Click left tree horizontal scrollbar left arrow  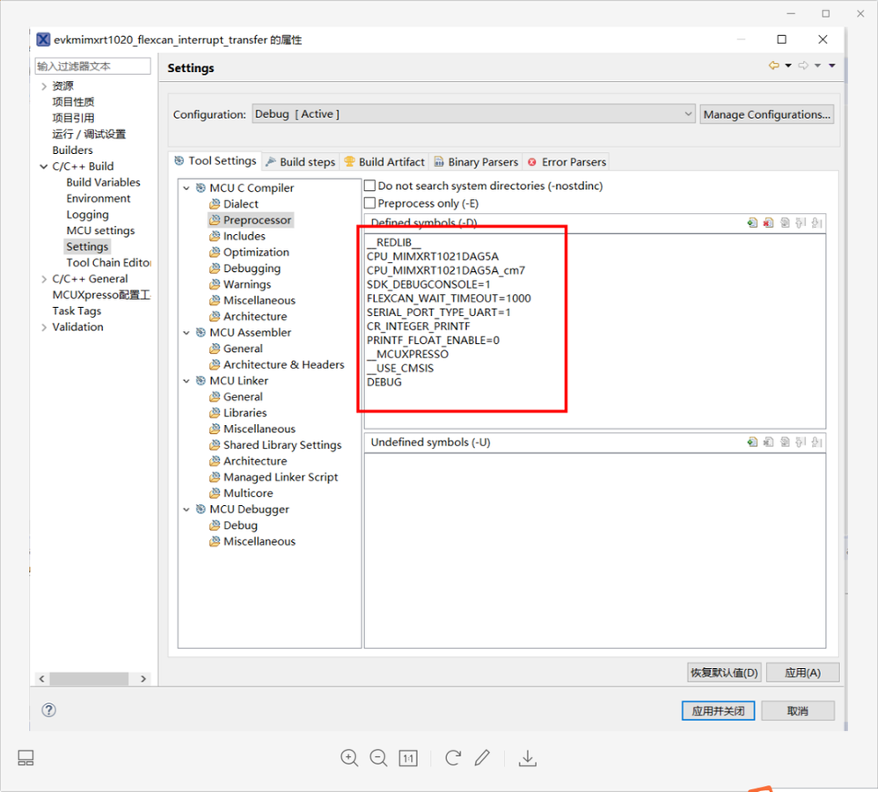coord(41,678)
